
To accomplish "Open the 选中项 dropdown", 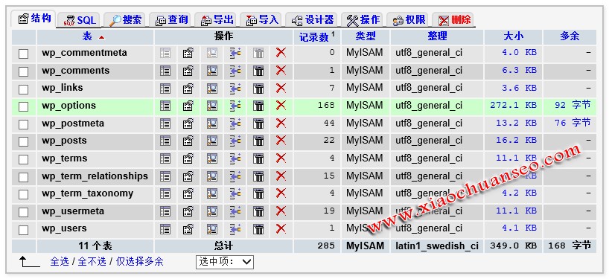I will (x=225, y=262).
